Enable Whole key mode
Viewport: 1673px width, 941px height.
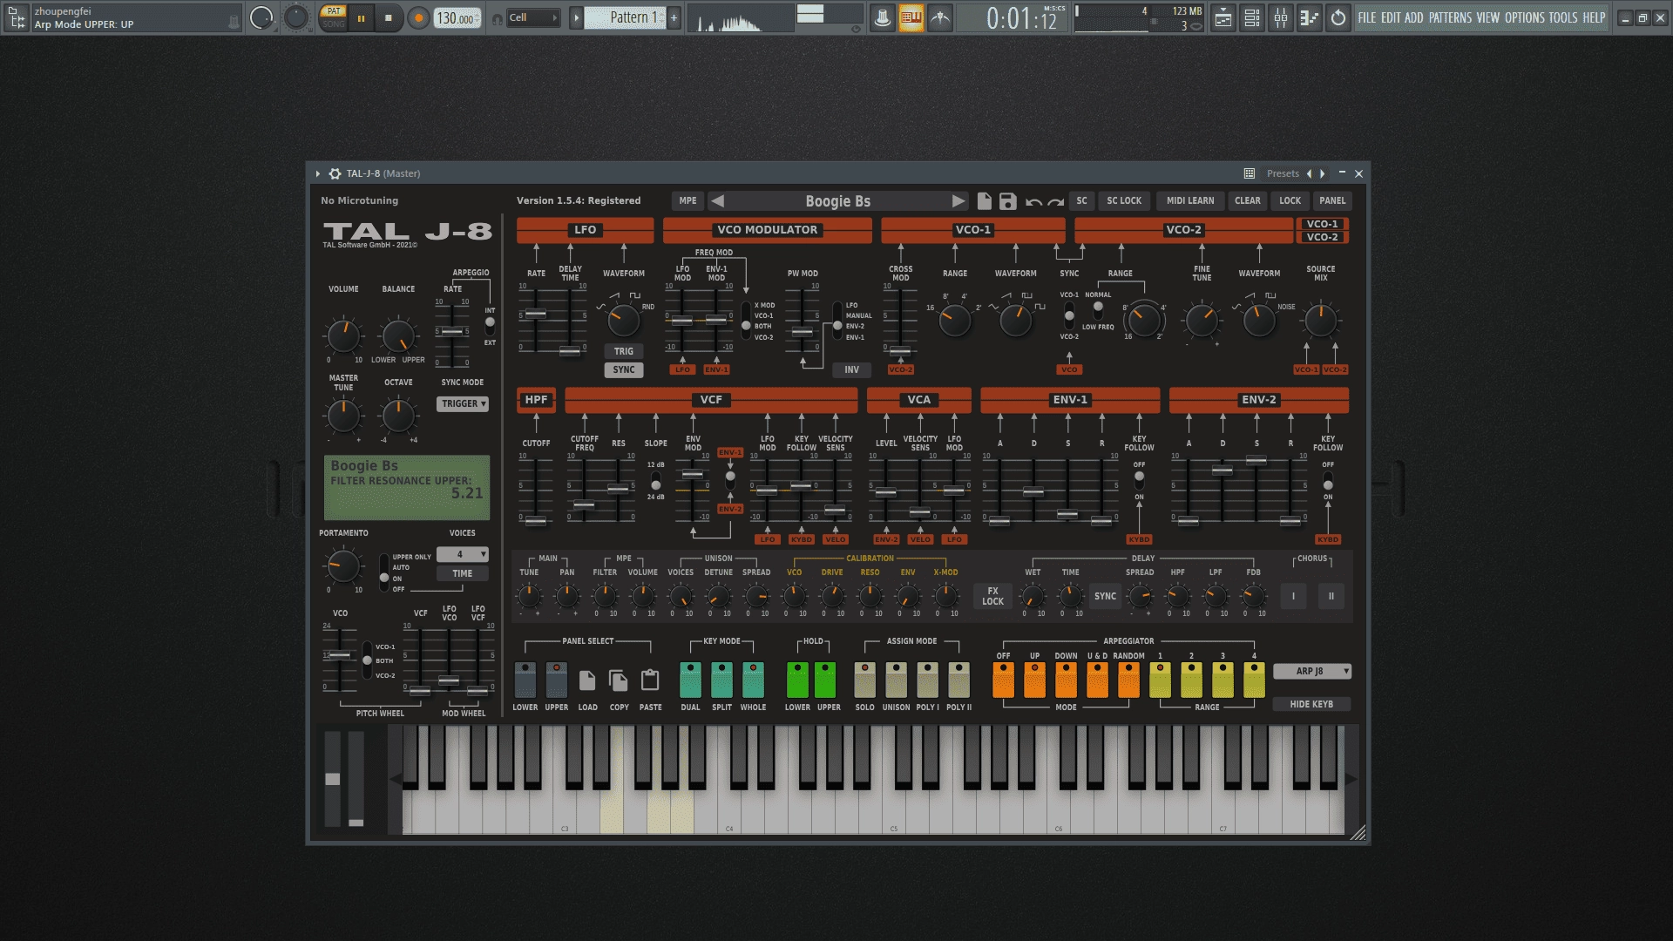(753, 680)
